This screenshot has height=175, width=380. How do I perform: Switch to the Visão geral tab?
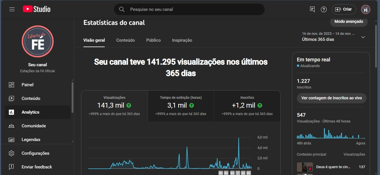click(x=94, y=40)
